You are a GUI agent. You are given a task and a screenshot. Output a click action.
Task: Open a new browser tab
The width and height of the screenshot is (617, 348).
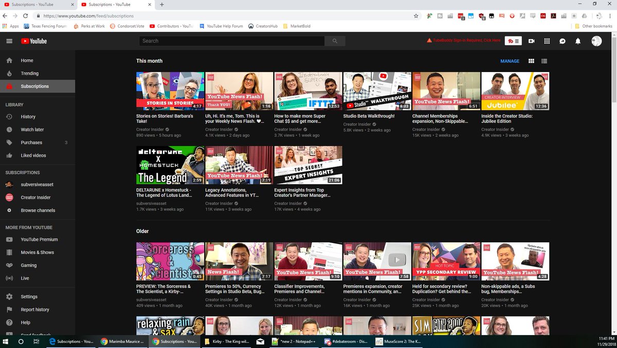(162, 5)
